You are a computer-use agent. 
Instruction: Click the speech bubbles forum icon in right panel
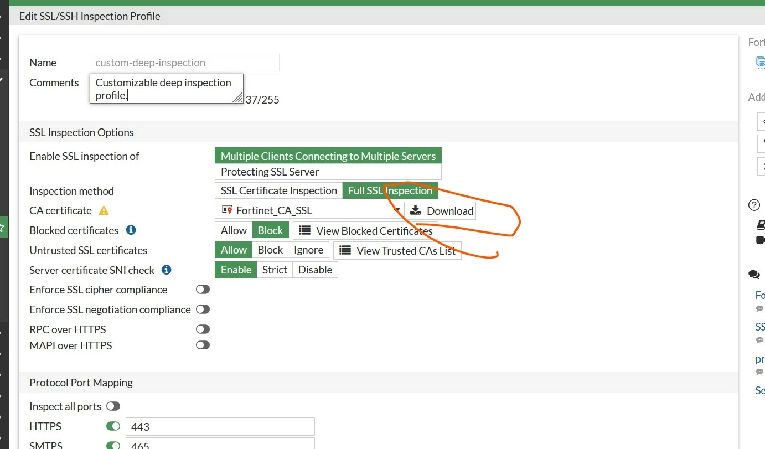coord(754,274)
